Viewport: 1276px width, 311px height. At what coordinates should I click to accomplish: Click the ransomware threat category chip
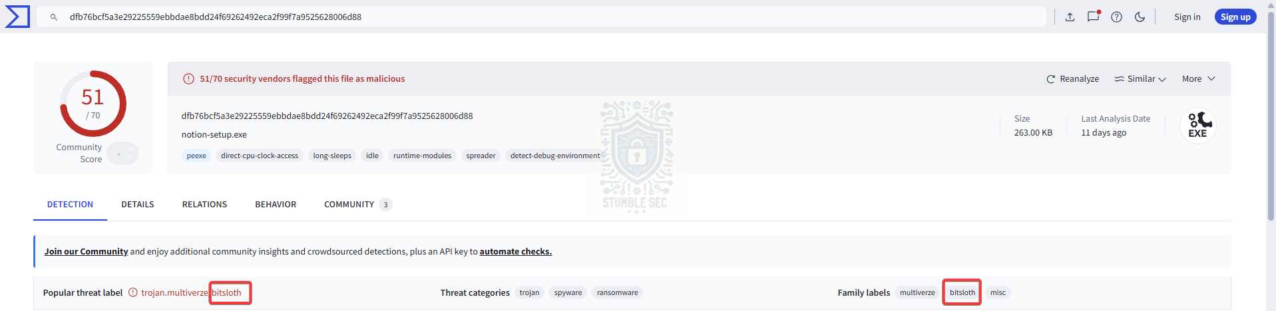coord(617,292)
